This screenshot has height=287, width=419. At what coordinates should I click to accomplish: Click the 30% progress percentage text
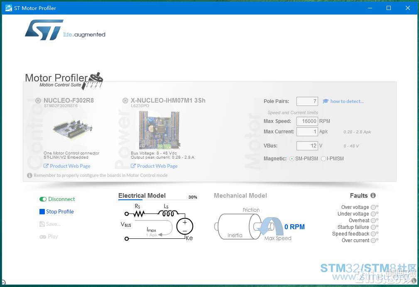point(193,197)
